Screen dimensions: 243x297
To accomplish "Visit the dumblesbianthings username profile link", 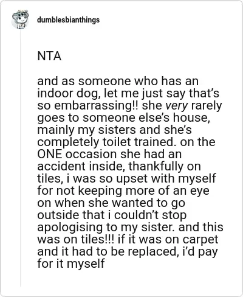I will click(68, 20).
